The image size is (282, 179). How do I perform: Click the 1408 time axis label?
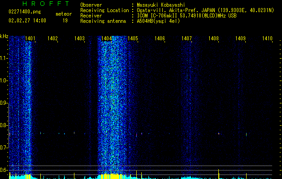click(214, 38)
